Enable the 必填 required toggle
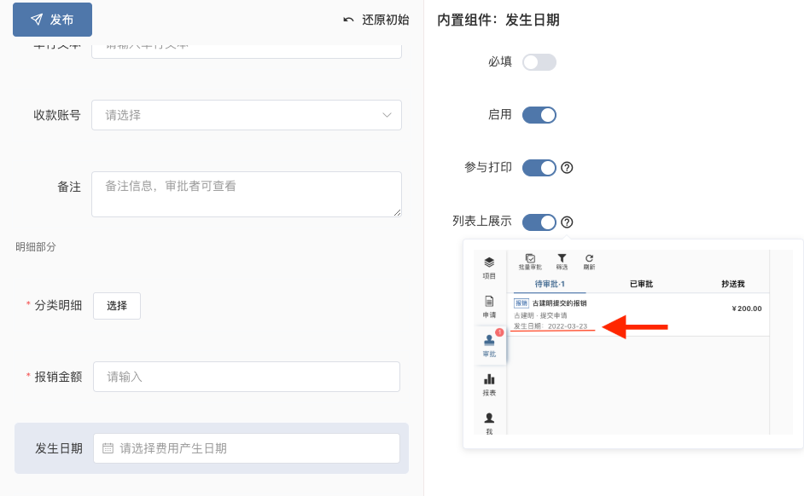 (539, 61)
